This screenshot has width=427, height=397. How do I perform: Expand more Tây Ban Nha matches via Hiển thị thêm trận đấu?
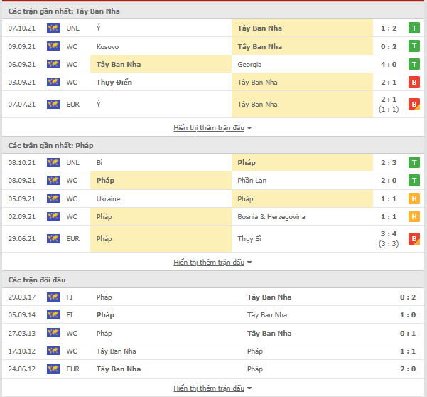tap(212, 127)
